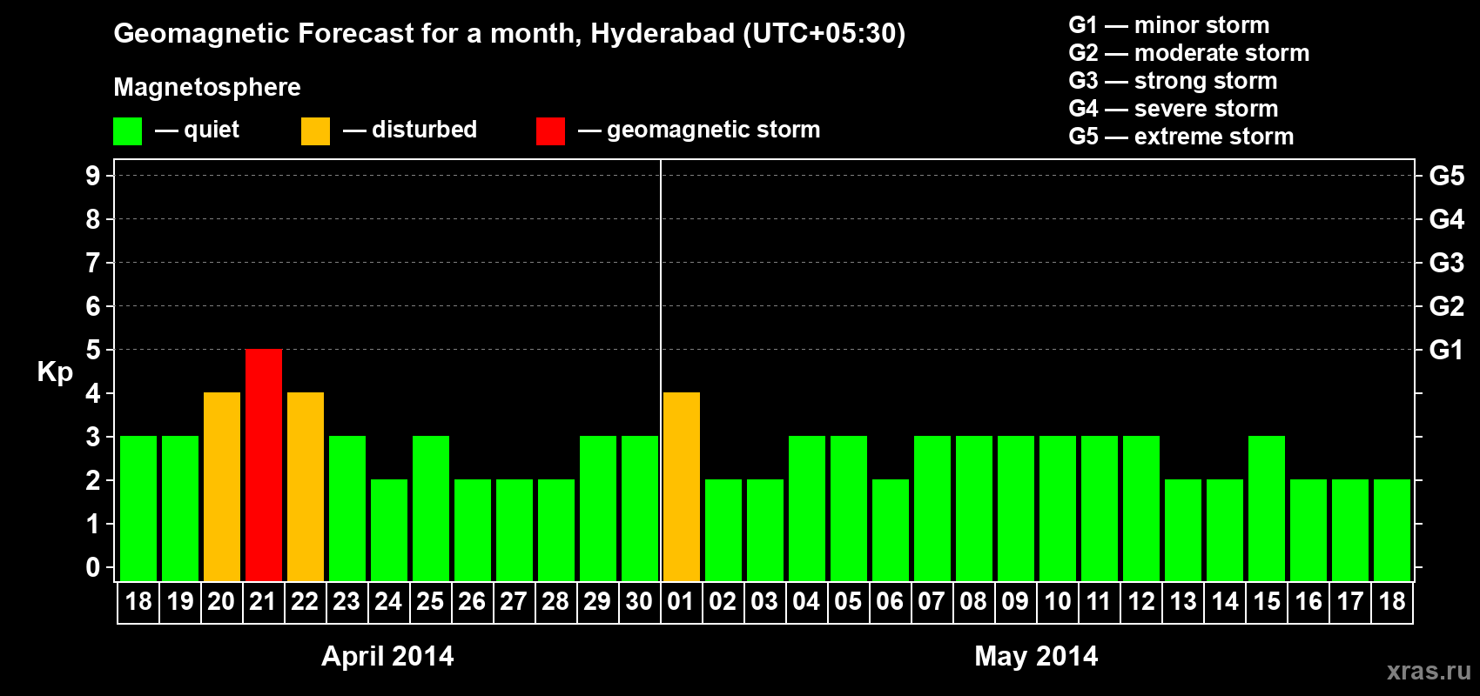
Task: Click the G1 label on right axis
Action: pyautogui.click(x=1446, y=350)
